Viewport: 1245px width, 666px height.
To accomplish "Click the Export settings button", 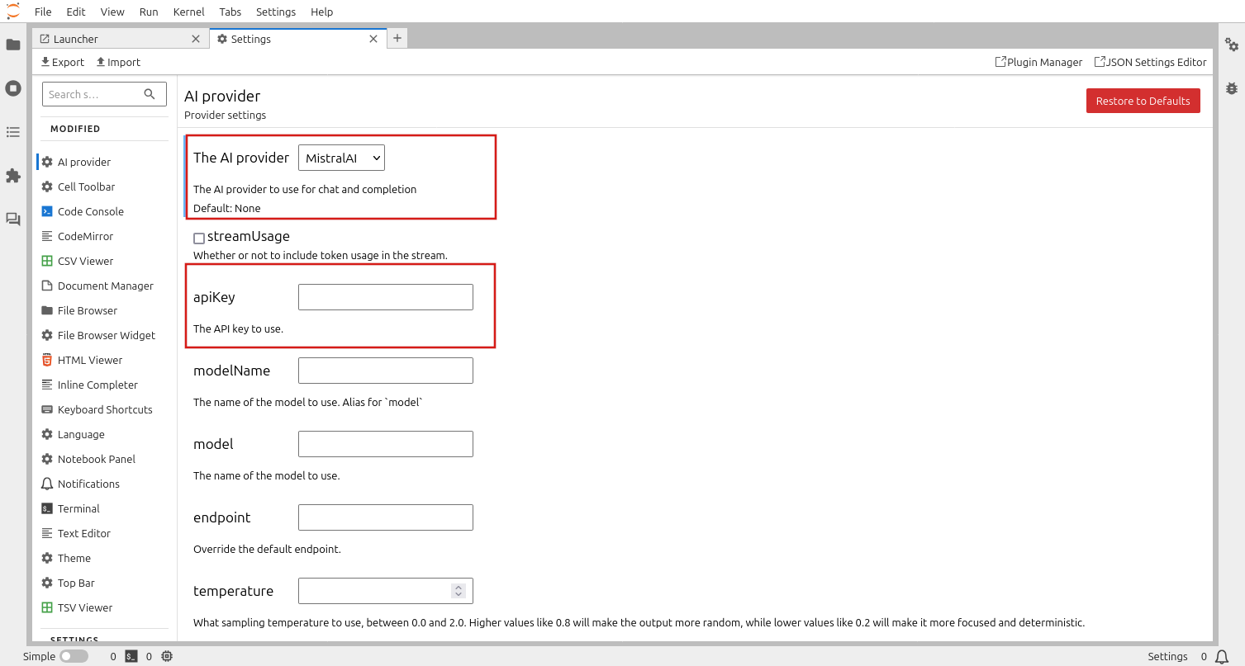I will [x=63, y=62].
